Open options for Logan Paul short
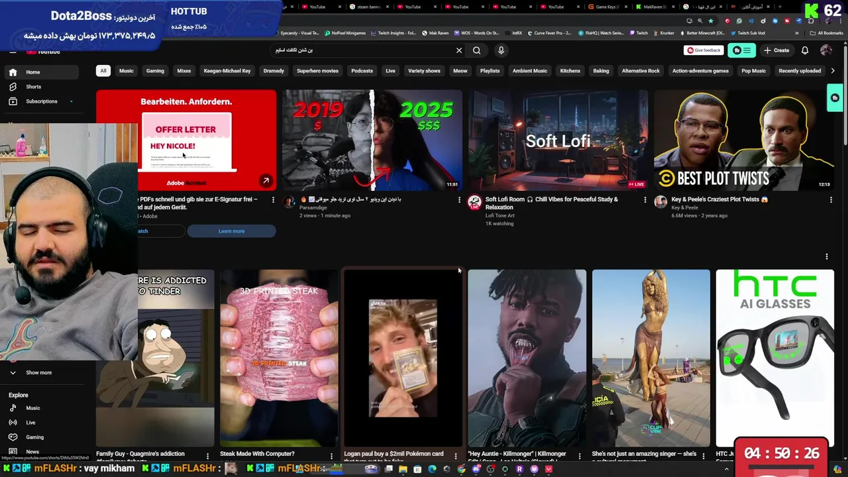 (x=455, y=456)
